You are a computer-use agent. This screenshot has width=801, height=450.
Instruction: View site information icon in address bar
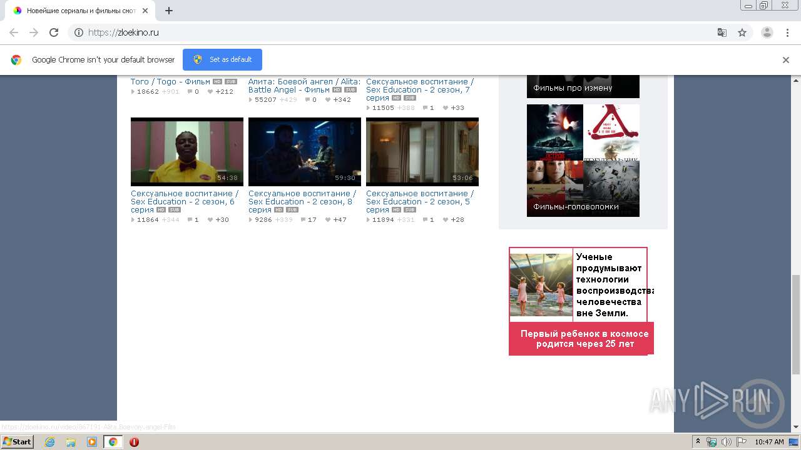pyautogui.click(x=79, y=32)
